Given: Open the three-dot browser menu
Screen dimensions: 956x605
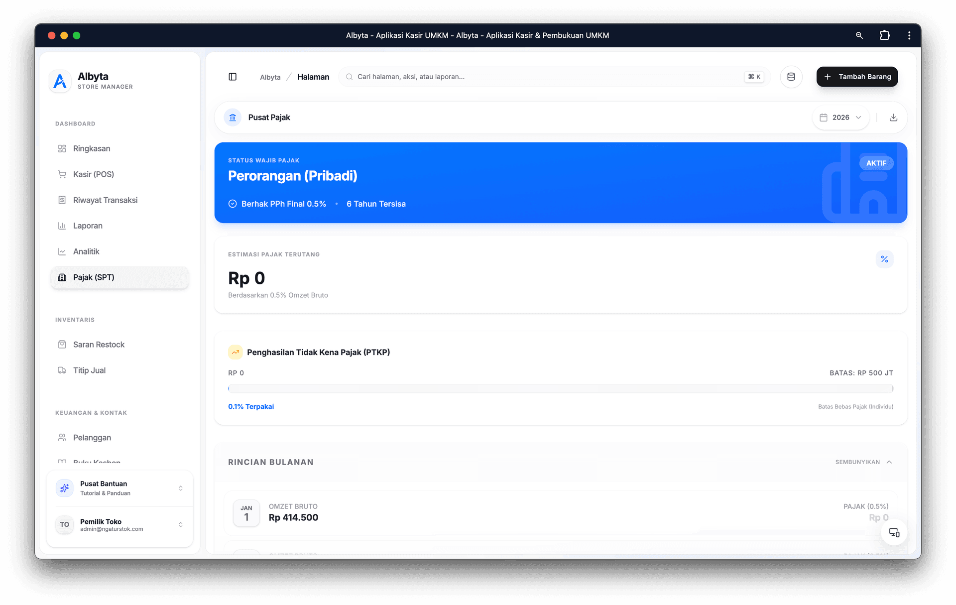Looking at the screenshot, I should (x=909, y=35).
